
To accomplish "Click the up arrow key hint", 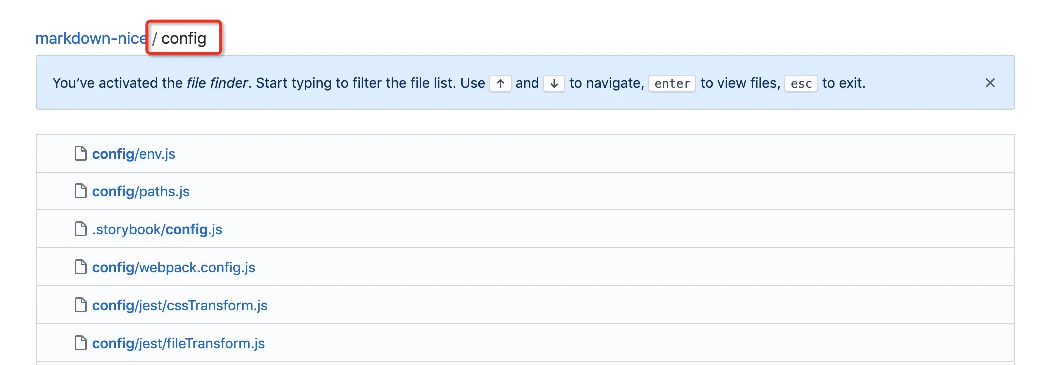I will coord(500,83).
